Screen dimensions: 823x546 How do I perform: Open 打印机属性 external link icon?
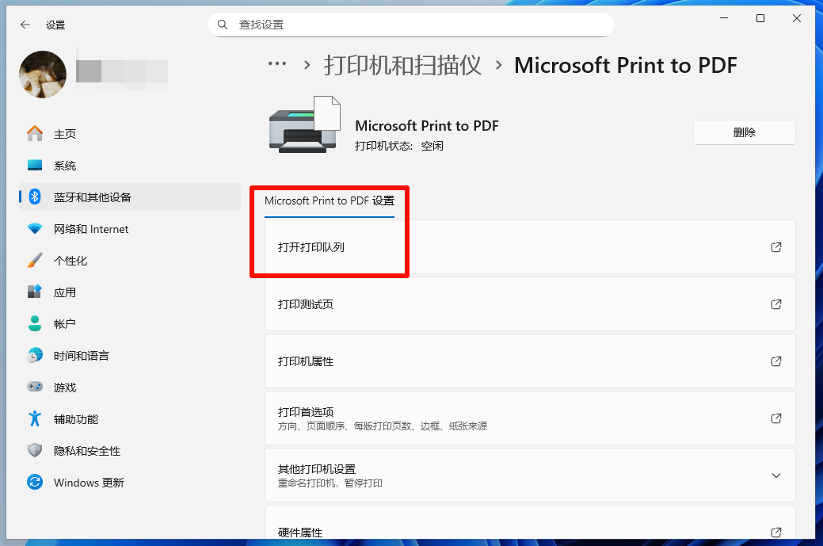click(x=776, y=361)
